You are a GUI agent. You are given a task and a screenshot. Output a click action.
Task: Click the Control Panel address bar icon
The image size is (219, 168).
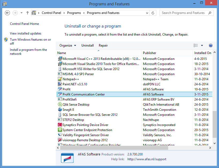[34, 13]
